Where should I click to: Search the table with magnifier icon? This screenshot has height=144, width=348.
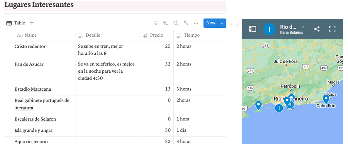[176, 23]
